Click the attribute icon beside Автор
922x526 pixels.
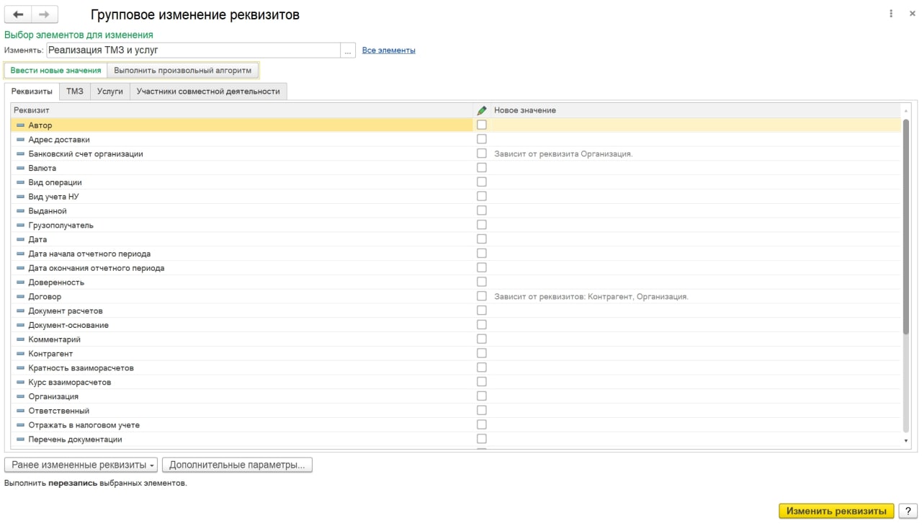point(21,125)
